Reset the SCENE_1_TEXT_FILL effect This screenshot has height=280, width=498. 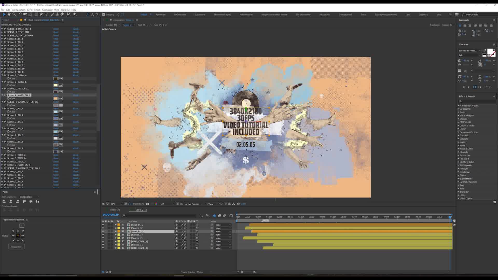pyautogui.click(x=56, y=32)
